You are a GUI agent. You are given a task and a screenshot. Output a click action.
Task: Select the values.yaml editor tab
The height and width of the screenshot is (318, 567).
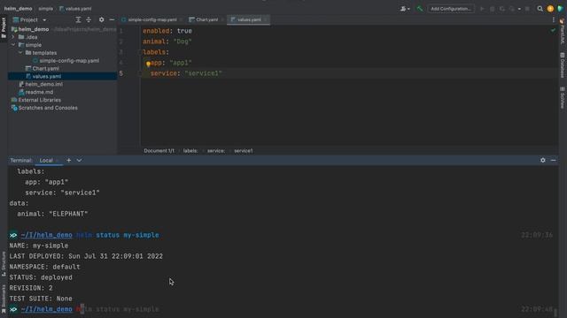[x=248, y=19]
